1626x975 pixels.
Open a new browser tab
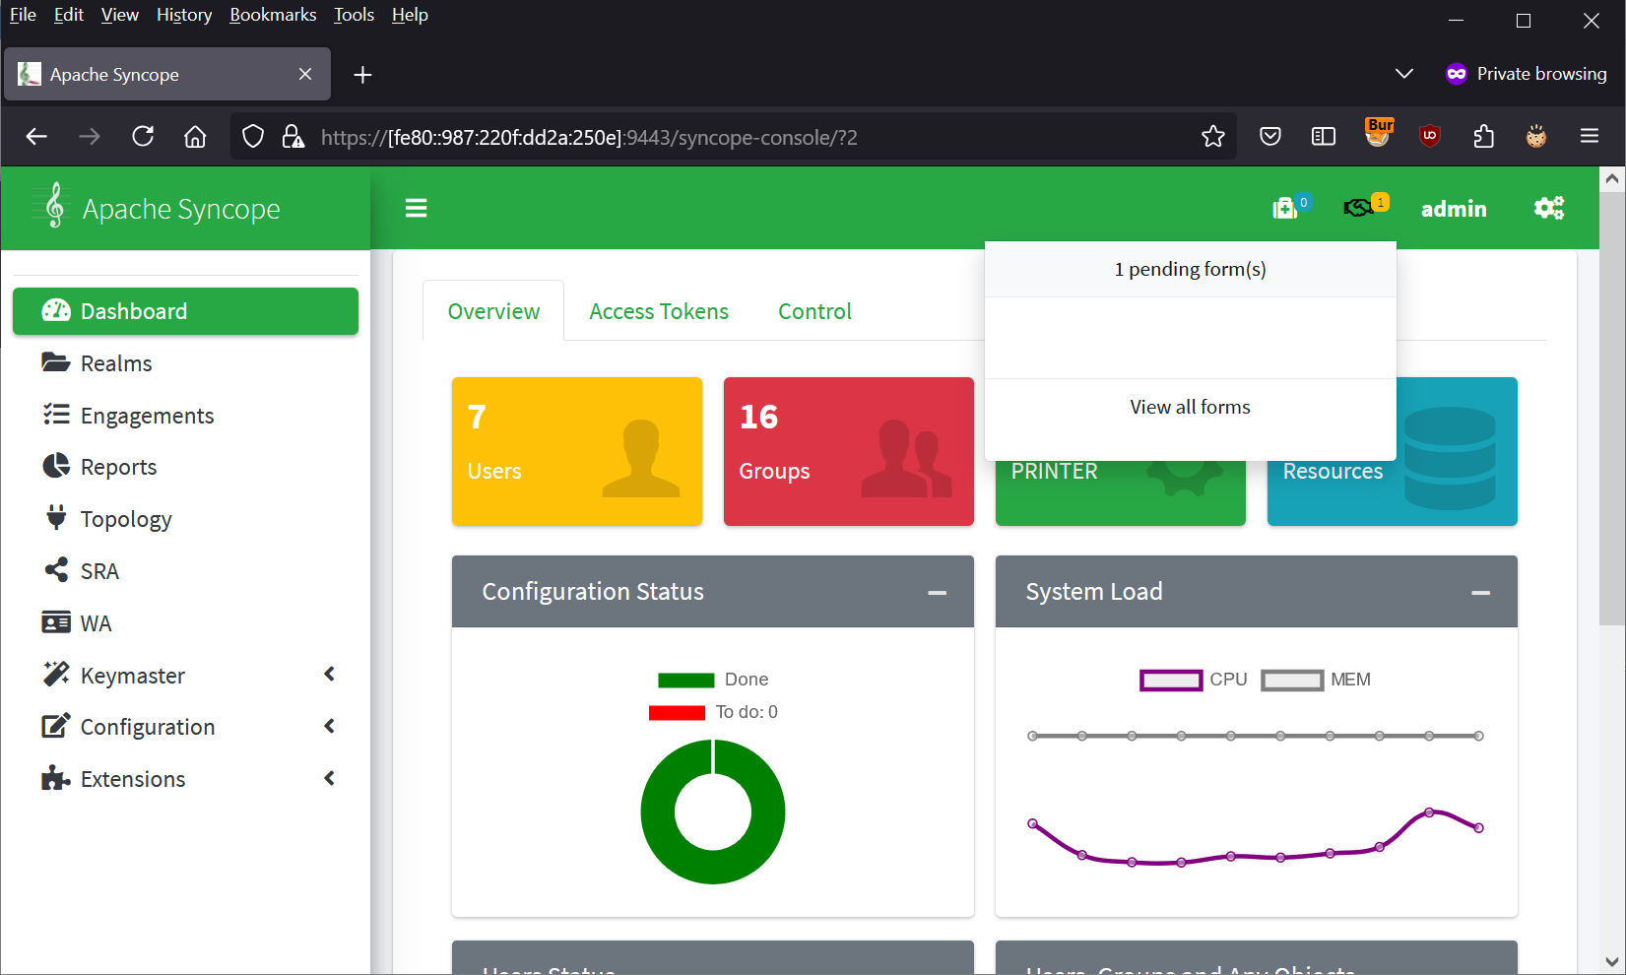(362, 75)
